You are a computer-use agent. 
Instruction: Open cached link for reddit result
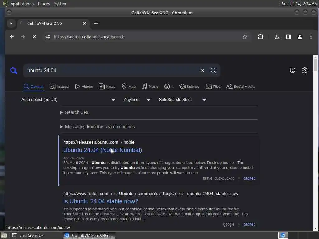[249, 224]
